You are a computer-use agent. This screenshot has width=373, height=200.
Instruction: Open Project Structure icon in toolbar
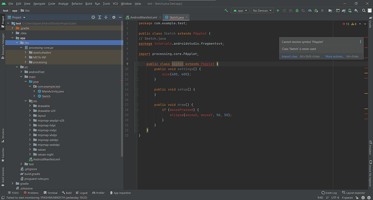pyautogui.click(x=330, y=10)
